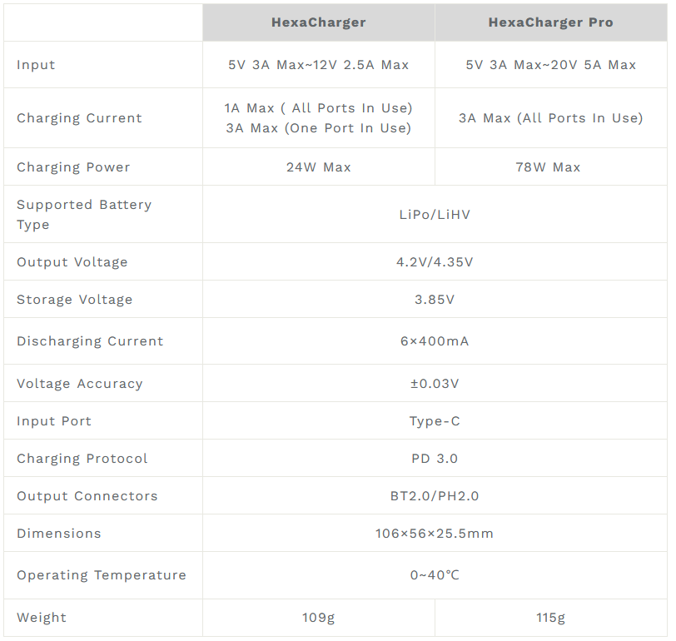Viewport: 676px width, 641px height.
Task: Click the 78W Max value
Action: pos(550,167)
